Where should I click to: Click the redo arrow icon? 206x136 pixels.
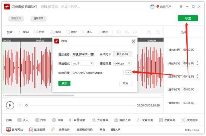coord(135,32)
